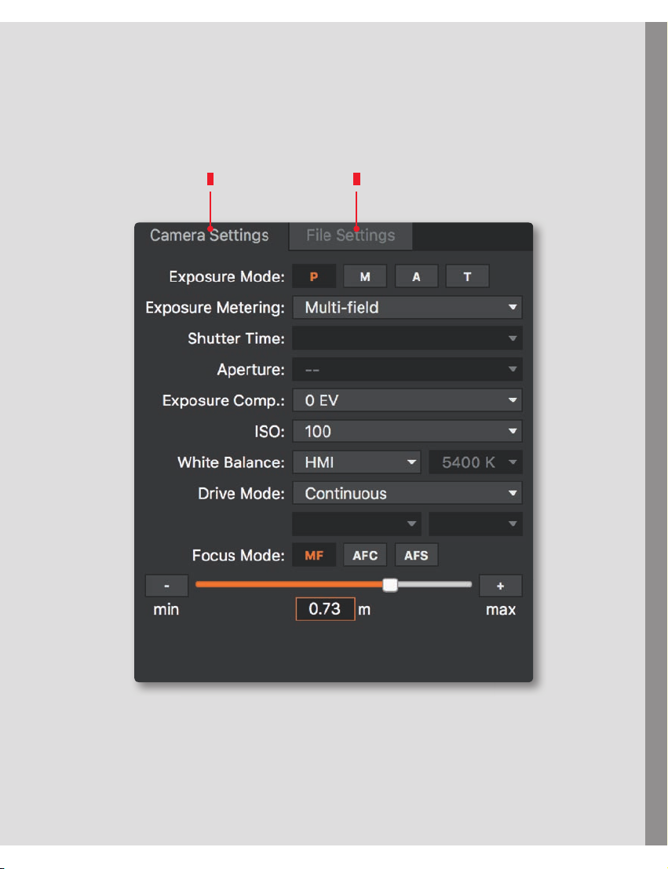Viewport: 668px width, 869px height.
Task: Open the White Balance HMI dropdown
Action: pyautogui.click(x=356, y=462)
